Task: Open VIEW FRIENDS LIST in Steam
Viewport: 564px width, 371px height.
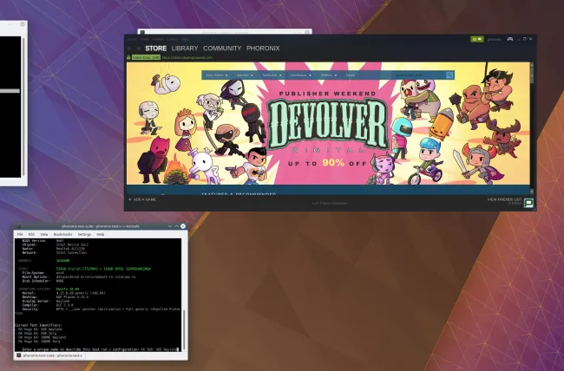Action: 504,199
